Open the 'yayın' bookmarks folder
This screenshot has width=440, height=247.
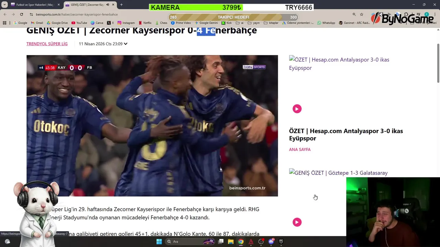(254, 23)
